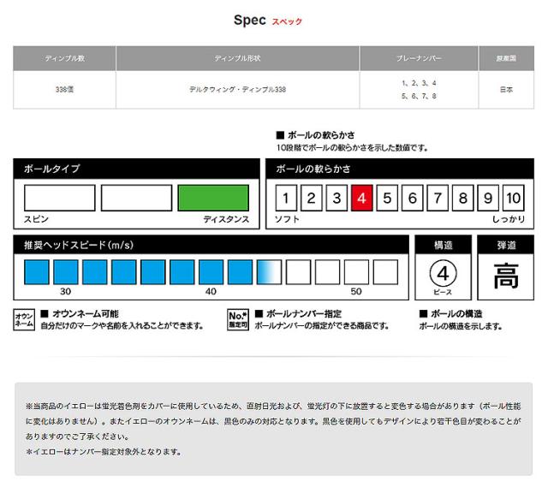Click the No. 指定可 ball number icon
The image size is (548, 493).
pyautogui.click(x=237, y=319)
